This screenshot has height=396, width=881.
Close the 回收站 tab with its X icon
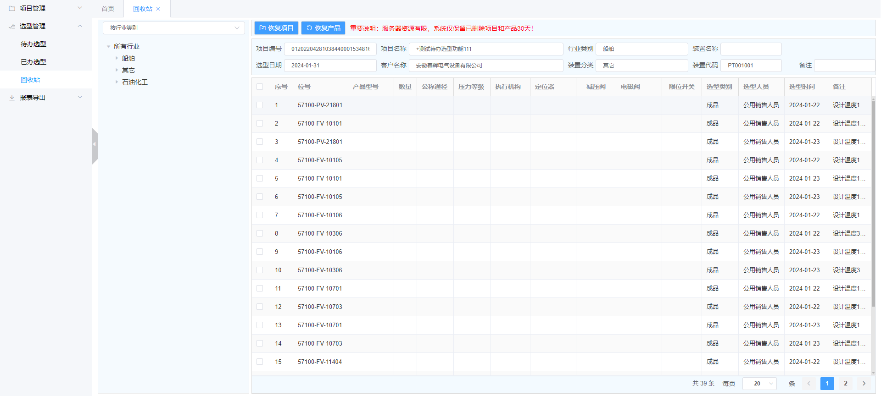[158, 9]
